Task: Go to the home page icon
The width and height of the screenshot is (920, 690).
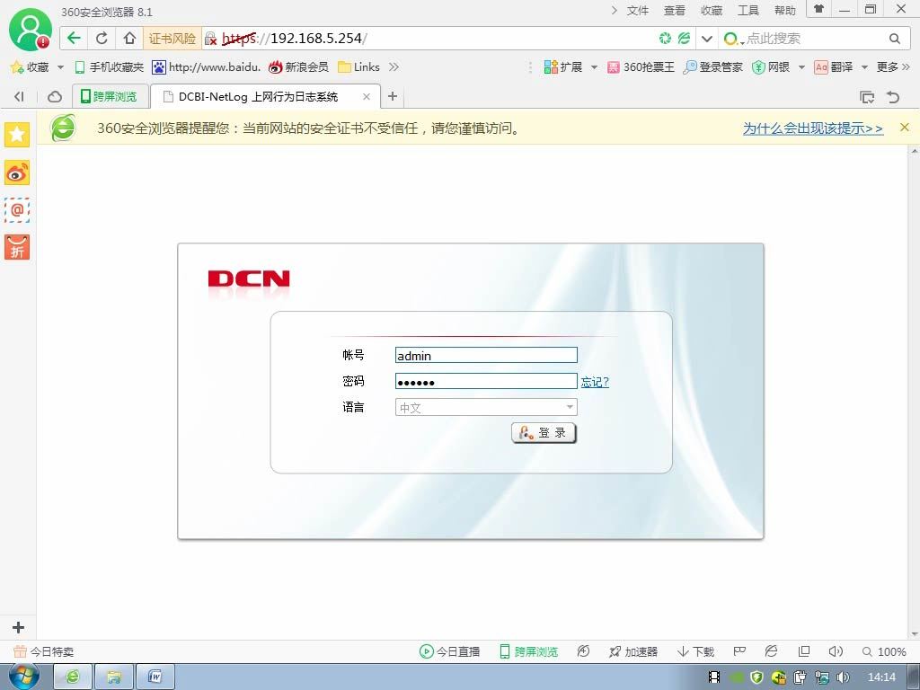Action: [129, 39]
